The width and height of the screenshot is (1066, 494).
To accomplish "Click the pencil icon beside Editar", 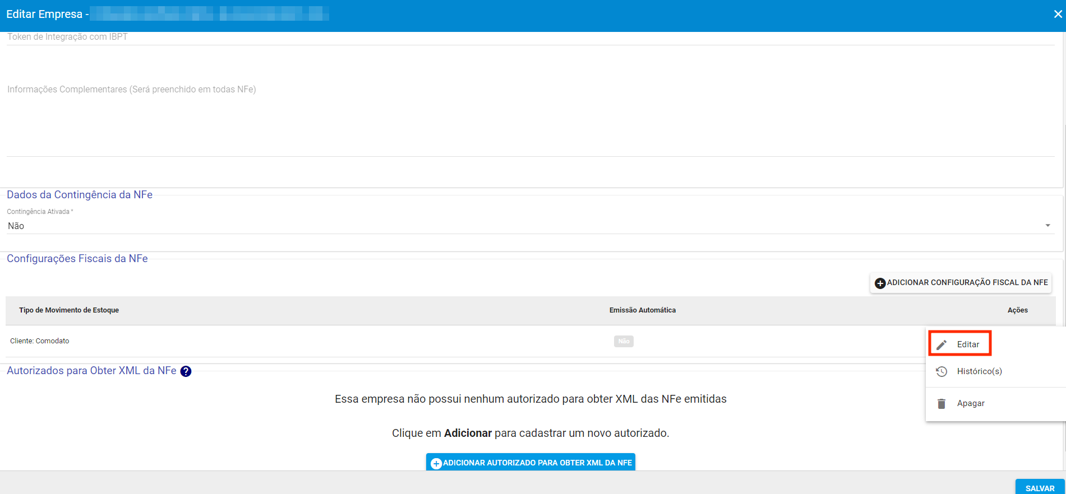I will pyautogui.click(x=942, y=344).
